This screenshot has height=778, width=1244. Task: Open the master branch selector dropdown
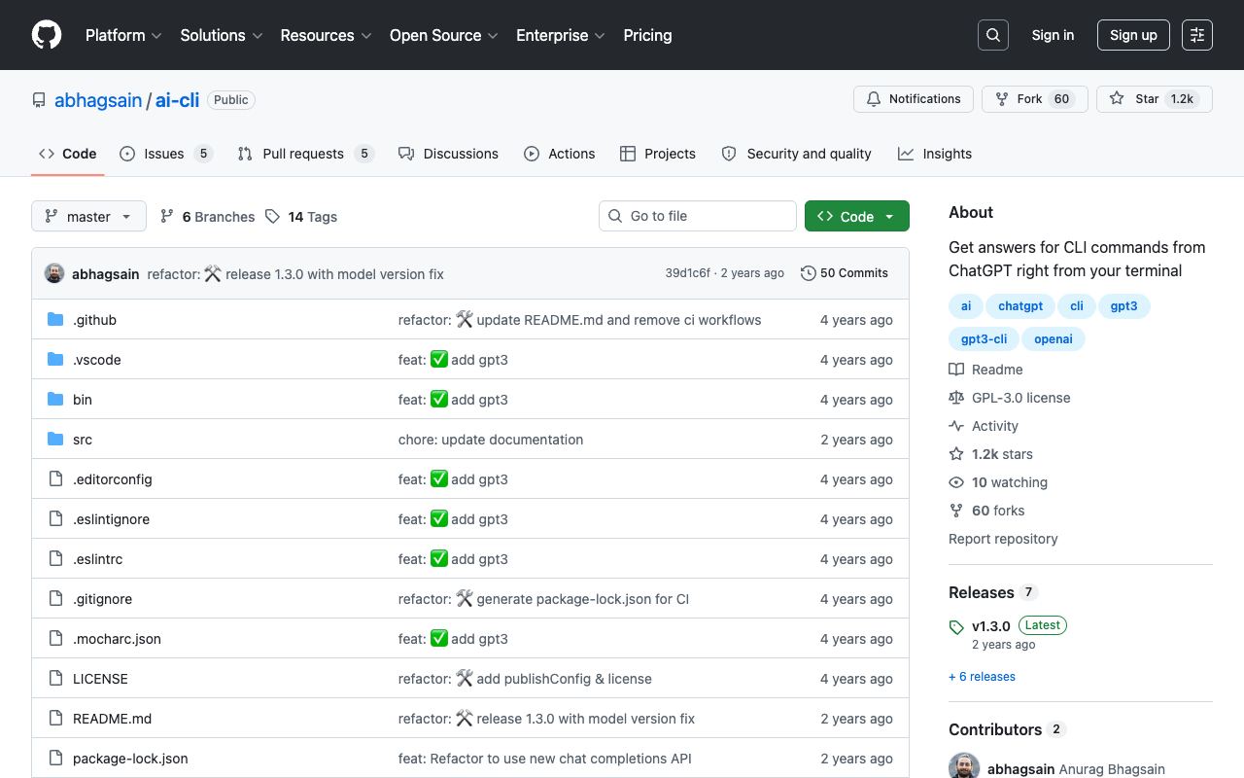[x=88, y=216]
